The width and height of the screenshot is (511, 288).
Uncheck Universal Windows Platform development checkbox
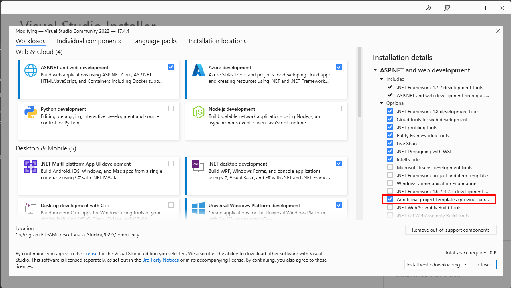pyautogui.click(x=339, y=205)
